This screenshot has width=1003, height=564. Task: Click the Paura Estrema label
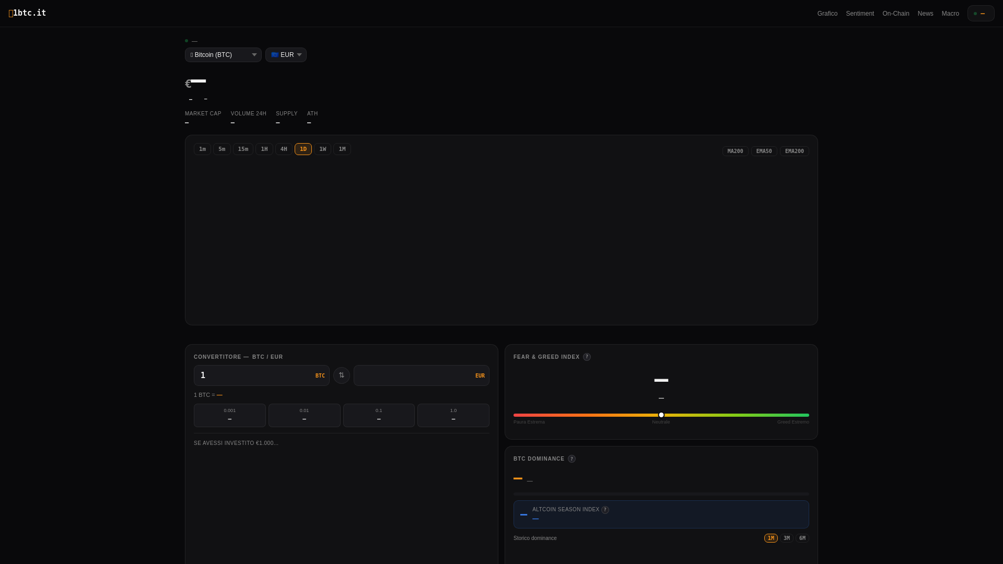coord(529,422)
